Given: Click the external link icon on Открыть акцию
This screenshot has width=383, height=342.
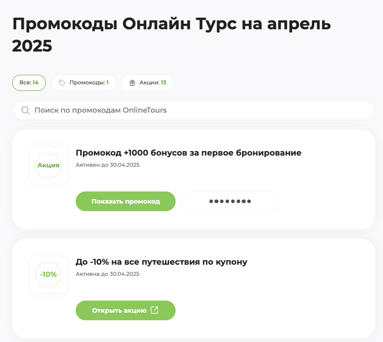Looking at the screenshot, I should point(154,310).
